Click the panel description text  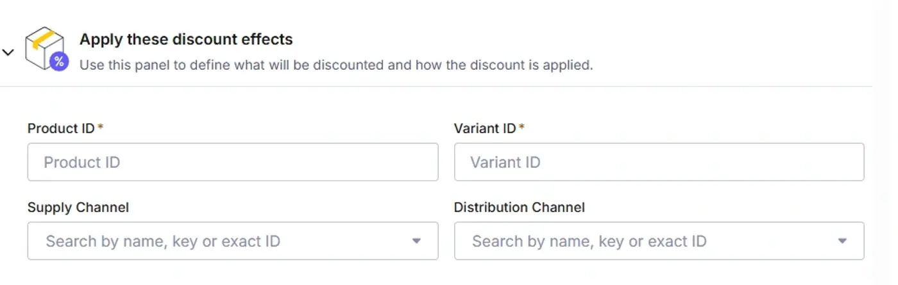tap(336, 65)
